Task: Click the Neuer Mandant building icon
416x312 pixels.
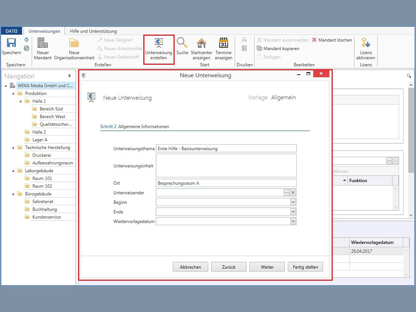Action: [43, 43]
